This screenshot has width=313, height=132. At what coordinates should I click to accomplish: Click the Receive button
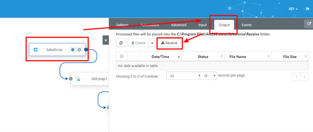169,43
